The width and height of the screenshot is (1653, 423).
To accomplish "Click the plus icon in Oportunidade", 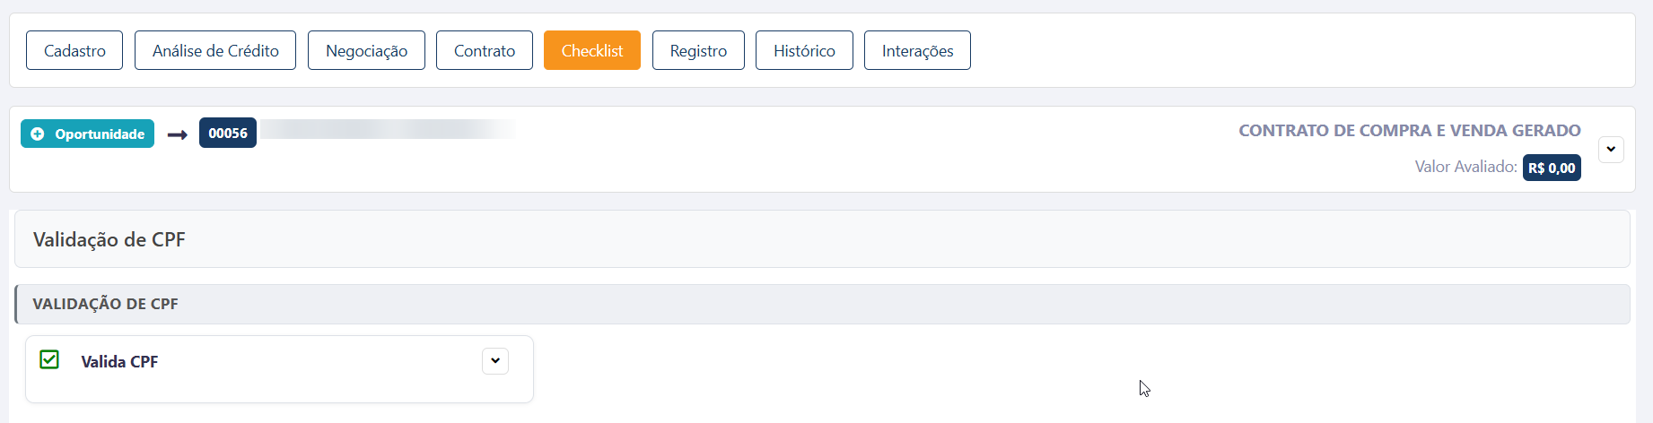I will point(38,134).
